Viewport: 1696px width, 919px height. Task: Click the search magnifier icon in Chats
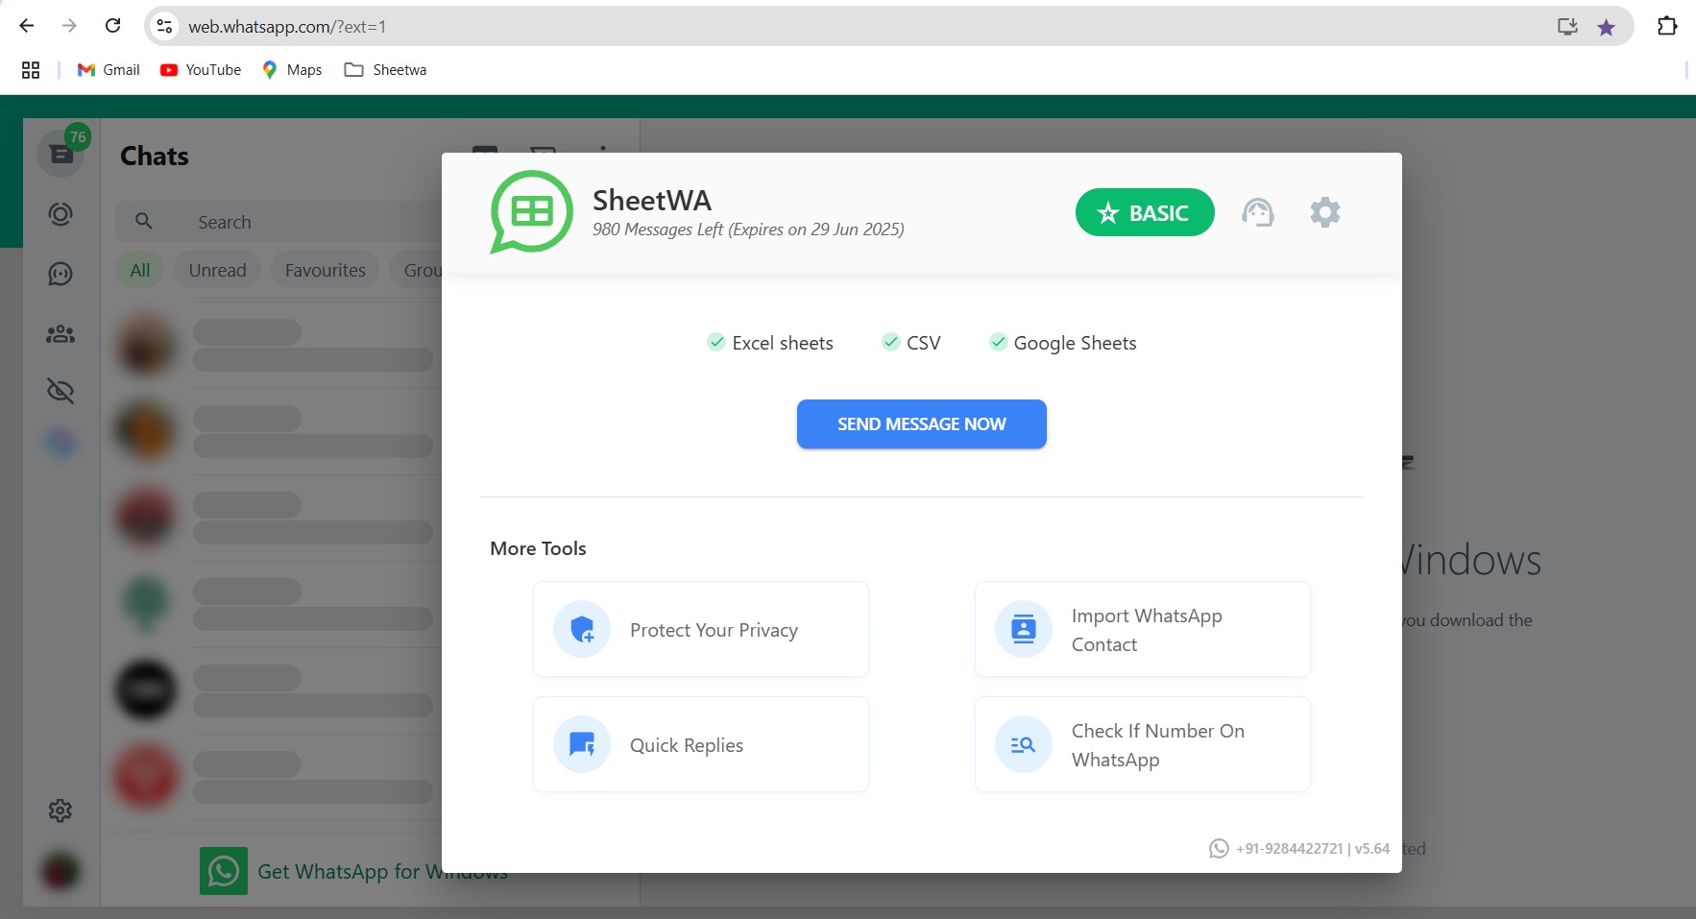144,221
